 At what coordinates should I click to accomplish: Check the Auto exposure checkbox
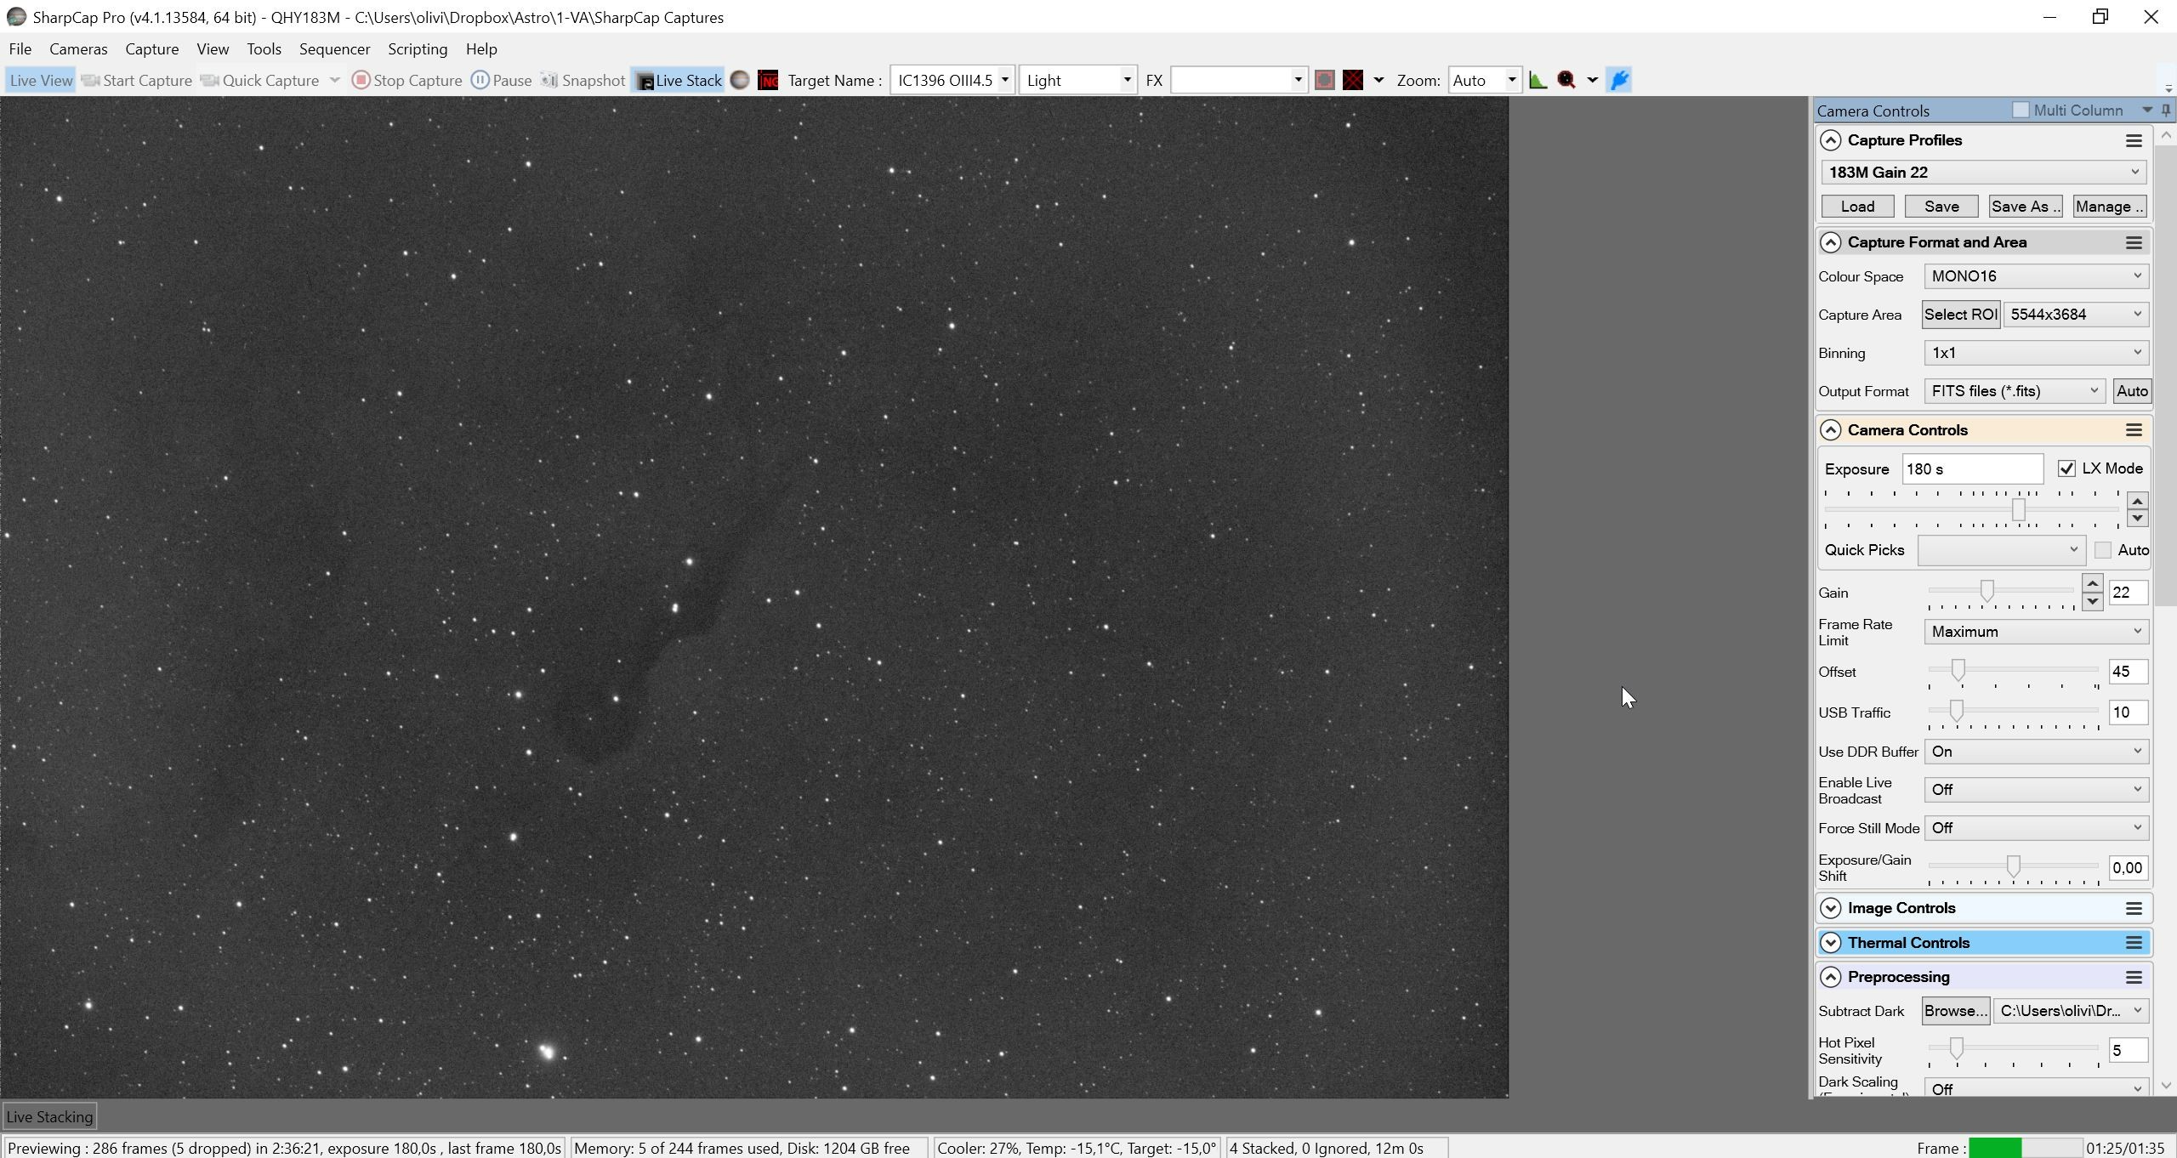[2103, 550]
